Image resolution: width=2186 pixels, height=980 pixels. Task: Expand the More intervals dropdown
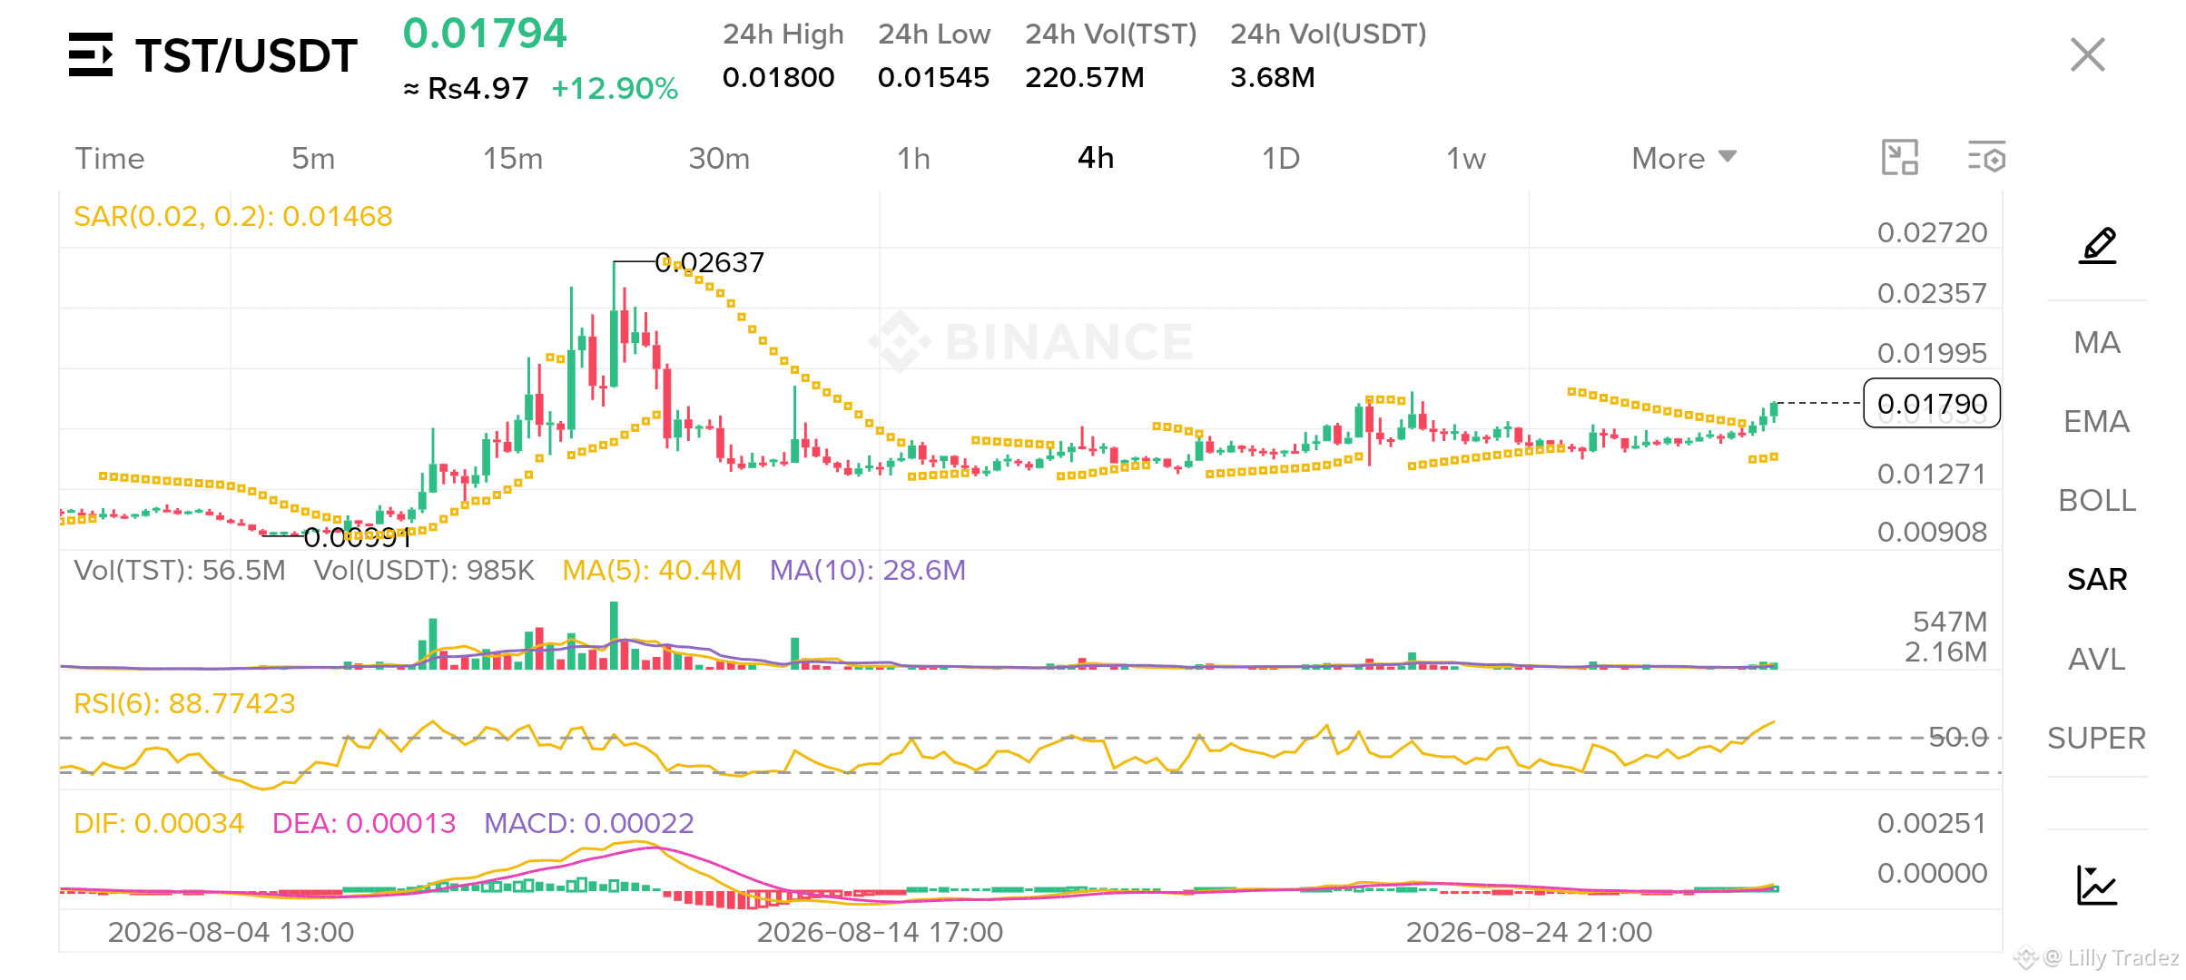pos(1684,158)
